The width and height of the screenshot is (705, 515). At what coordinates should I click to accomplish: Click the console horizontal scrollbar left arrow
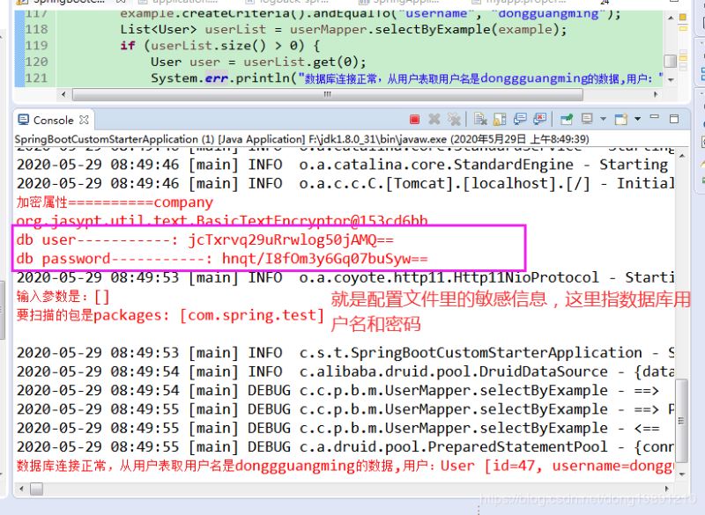pyautogui.click(x=21, y=489)
